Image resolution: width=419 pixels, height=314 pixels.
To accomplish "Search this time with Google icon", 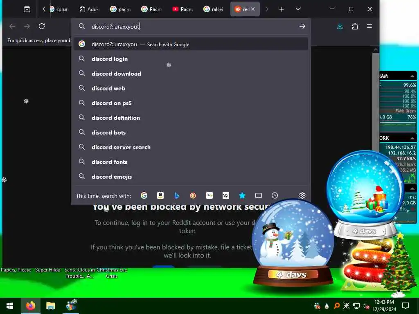I will [x=144, y=196].
